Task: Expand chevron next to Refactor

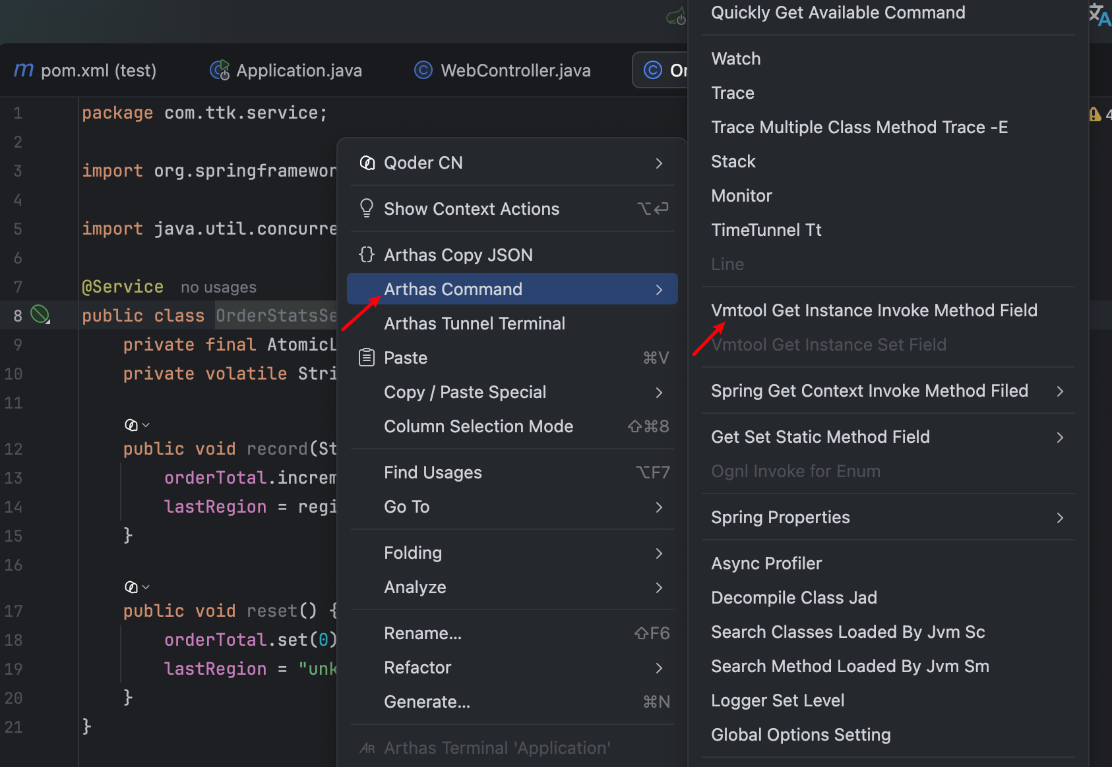Action: pos(659,668)
